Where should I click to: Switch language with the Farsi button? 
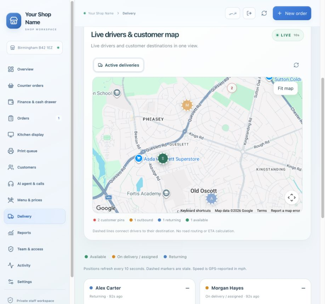click(233, 13)
